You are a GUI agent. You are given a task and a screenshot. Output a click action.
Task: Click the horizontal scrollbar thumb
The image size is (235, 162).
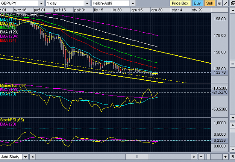pyautogui.click(x=137, y=157)
